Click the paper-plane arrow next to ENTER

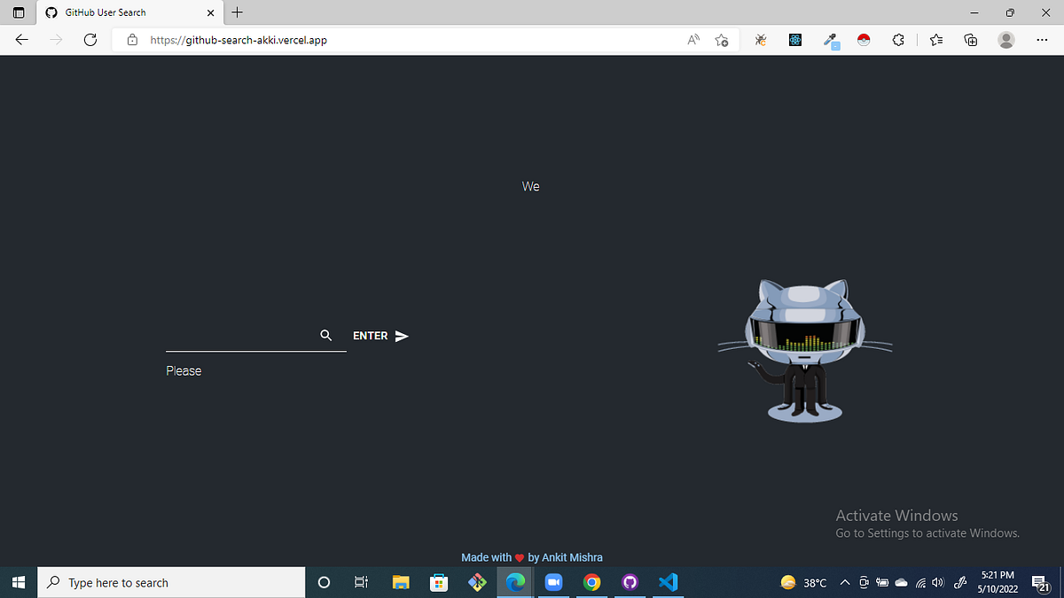tap(402, 336)
